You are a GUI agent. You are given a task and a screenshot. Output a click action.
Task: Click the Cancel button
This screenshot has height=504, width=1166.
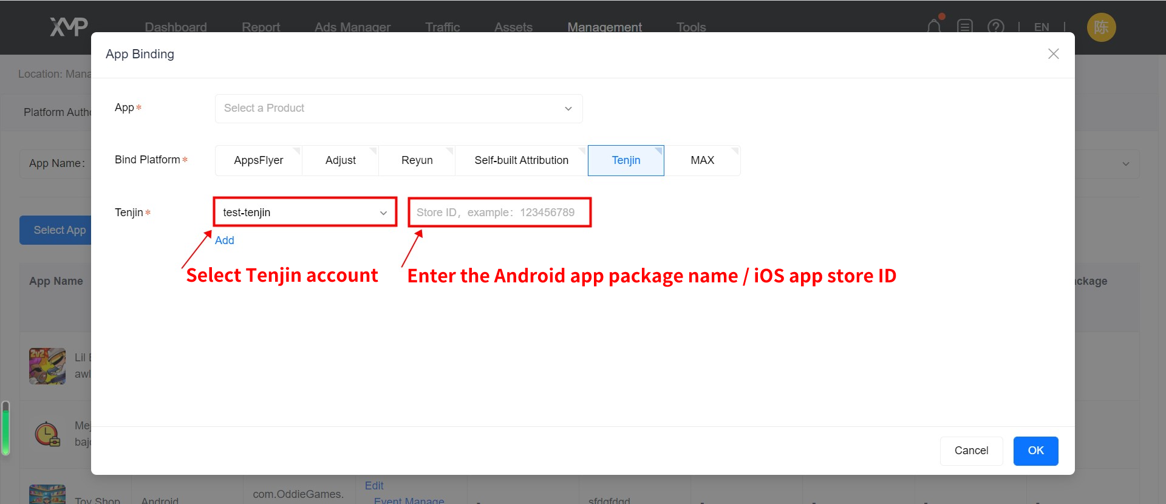972,451
